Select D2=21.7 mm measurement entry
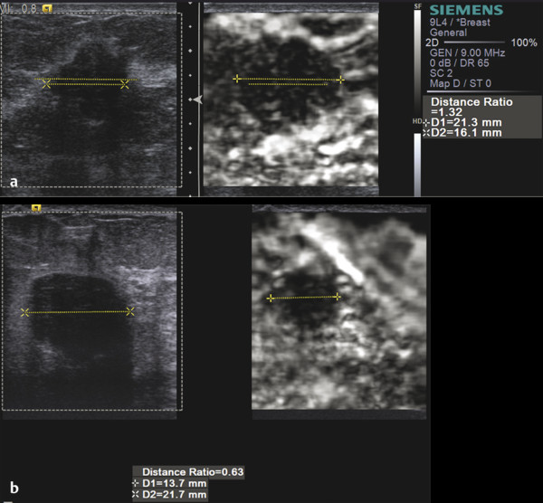This screenshot has width=543, height=503. pos(172,495)
